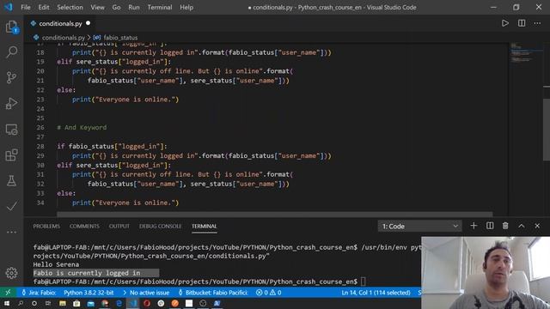Open the View menu
Viewport: 550px width, 309px height.
click(x=97, y=8)
